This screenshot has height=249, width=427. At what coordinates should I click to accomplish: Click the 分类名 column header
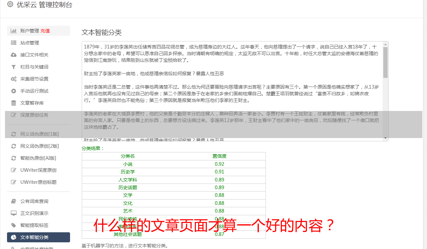[x=128, y=156]
